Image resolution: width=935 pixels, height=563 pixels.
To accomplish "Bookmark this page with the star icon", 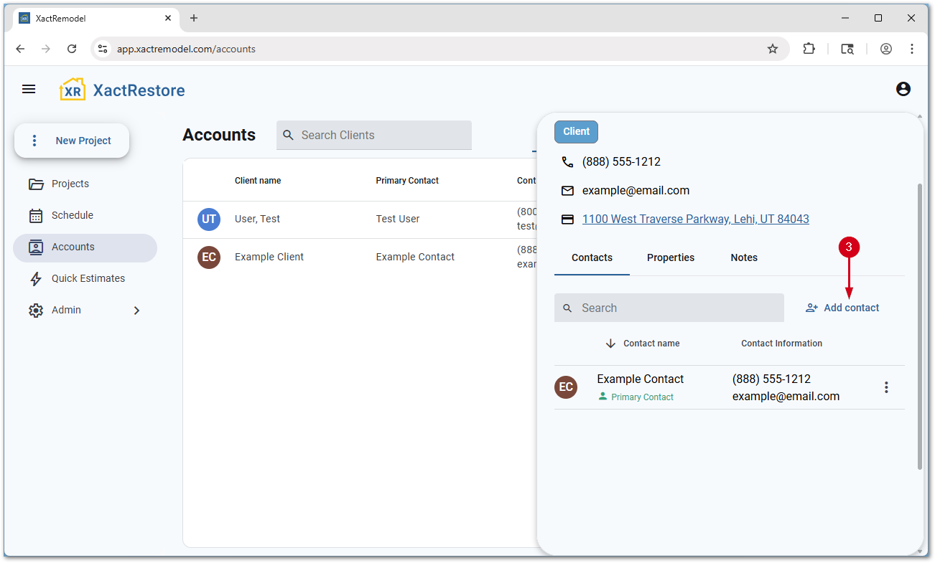I will tap(773, 49).
